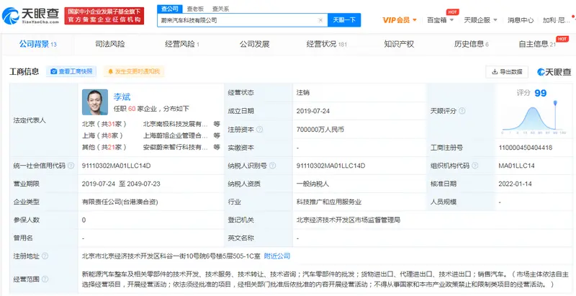This screenshot has height=296, width=576.
Task: Click the 科技推广和应用服务业 industry value
Action: coord(330,202)
